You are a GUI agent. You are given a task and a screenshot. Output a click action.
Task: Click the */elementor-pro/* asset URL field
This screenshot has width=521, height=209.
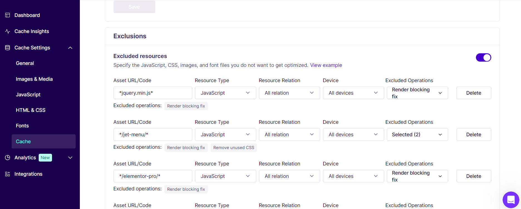tap(153, 176)
